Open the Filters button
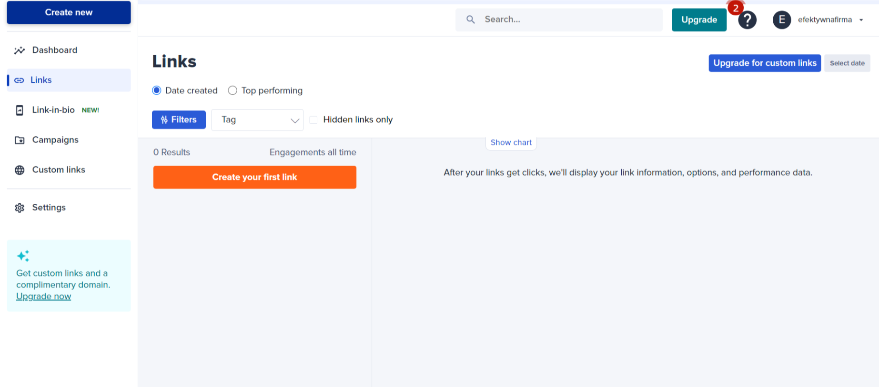The width and height of the screenshot is (879, 387). point(179,120)
